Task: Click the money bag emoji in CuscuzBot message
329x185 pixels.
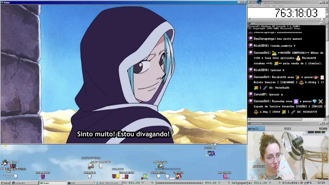Action: coord(298,58)
